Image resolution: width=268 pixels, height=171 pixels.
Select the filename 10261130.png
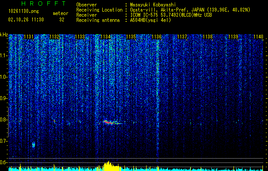(24, 12)
